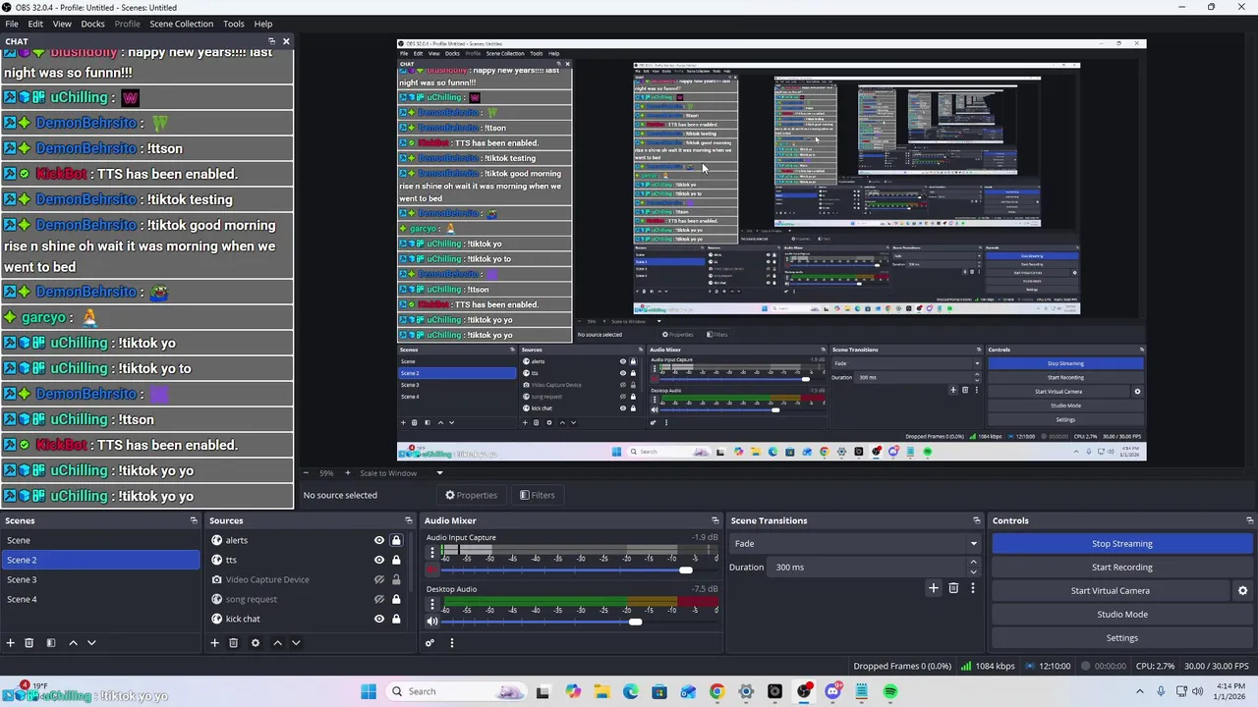
Task: Remove selected source with trash icon
Action: (x=233, y=643)
